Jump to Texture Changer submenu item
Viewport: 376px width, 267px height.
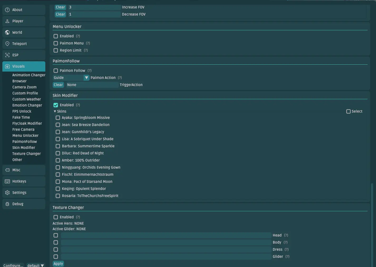27,154
